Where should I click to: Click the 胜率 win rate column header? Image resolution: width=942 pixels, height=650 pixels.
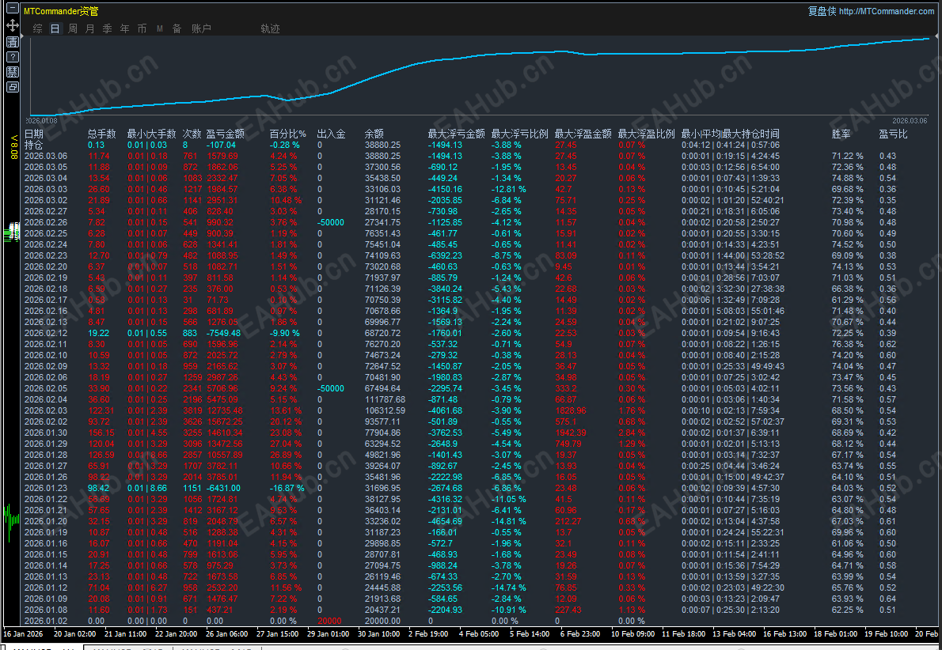click(x=841, y=134)
